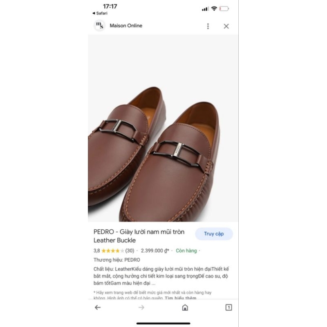Tap the product description text starting Chất liệu
Screen dimensions: 327x327
coord(161,276)
